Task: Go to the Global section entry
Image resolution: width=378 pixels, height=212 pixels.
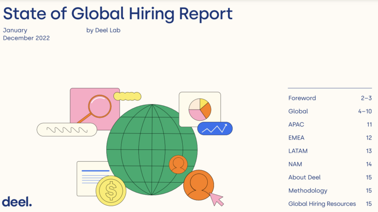Action: (298, 111)
